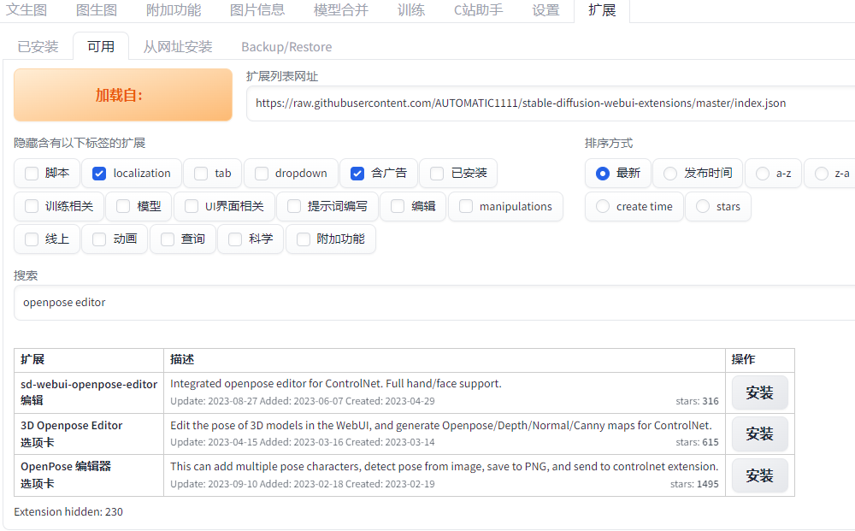
Task: Disable the 含广告 checkbox
Action: tap(357, 173)
